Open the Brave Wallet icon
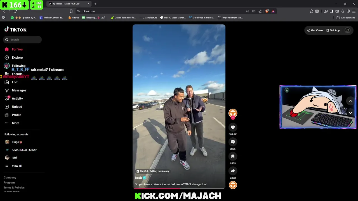358x201 pixels. [x=337, y=11]
